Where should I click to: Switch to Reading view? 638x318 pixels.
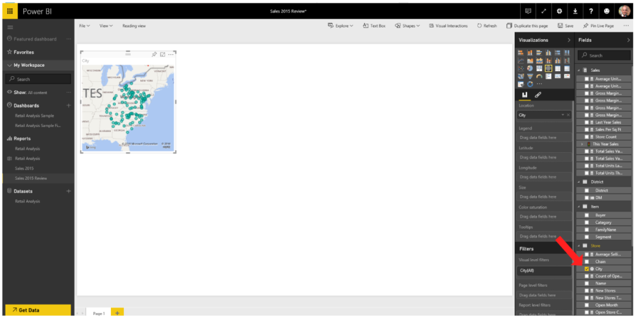[134, 26]
